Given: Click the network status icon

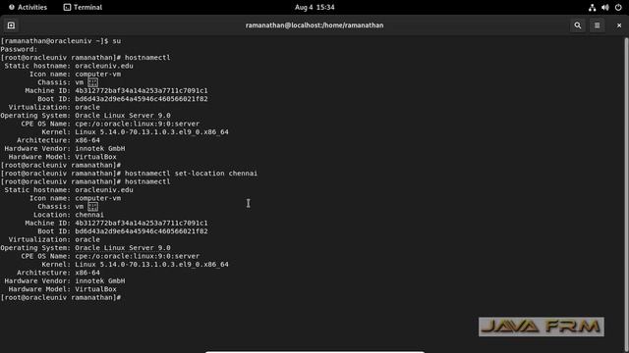Looking at the screenshot, I should (x=592, y=7).
